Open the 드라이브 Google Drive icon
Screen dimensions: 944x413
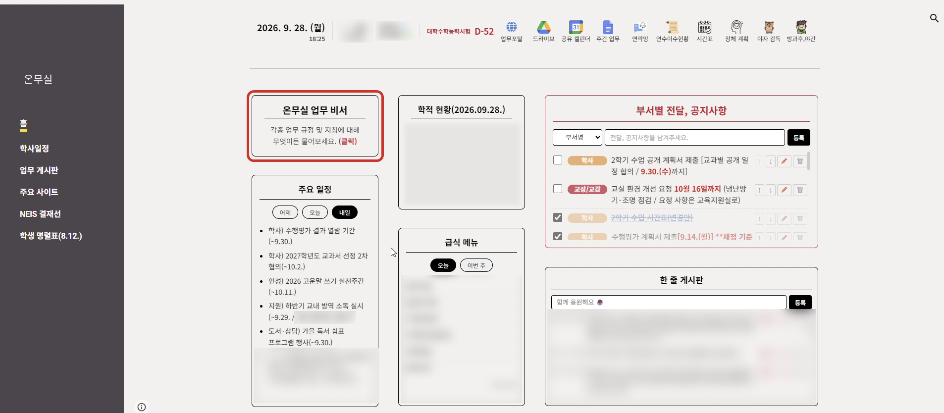(x=543, y=27)
